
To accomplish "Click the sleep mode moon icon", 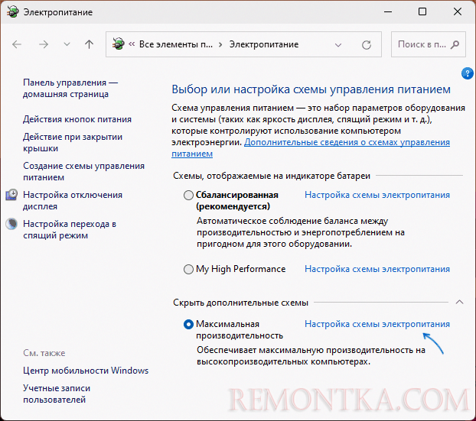I will pos(11,224).
